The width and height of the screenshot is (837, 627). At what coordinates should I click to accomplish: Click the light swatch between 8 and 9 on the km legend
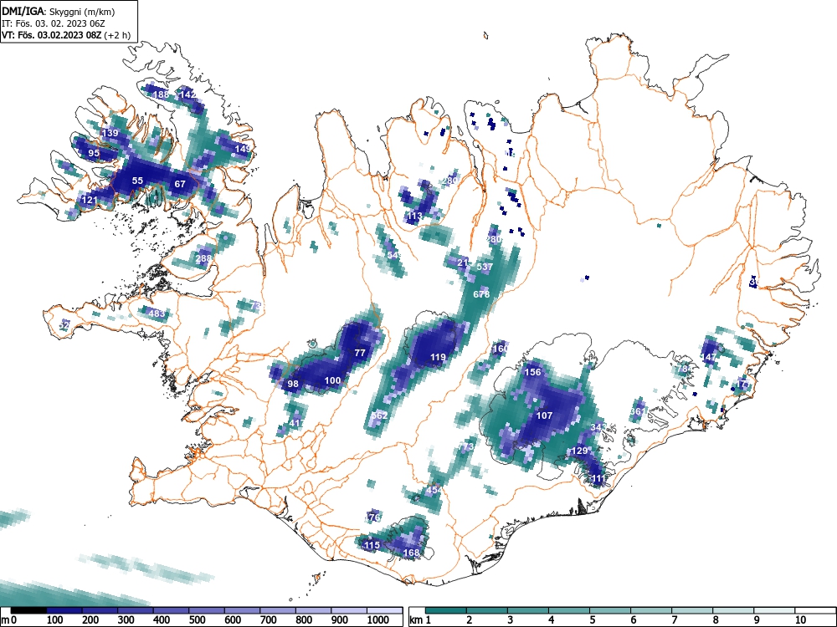pyautogui.click(x=733, y=610)
